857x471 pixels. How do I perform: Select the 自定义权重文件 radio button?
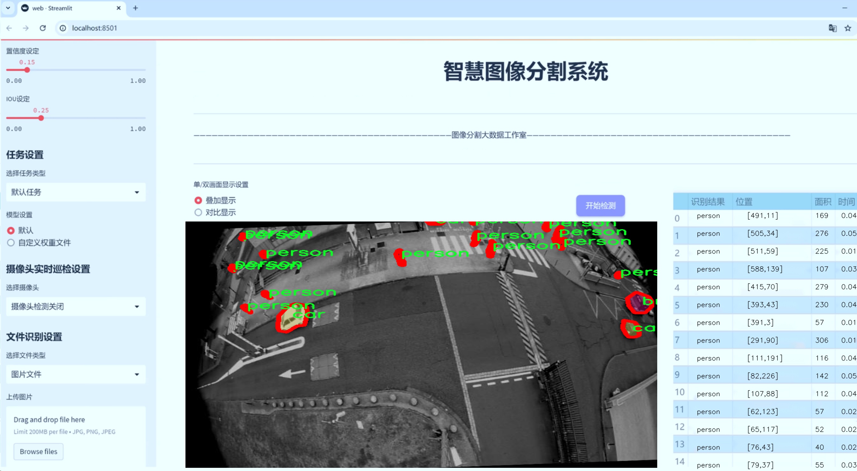pyautogui.click(x=10, y=243)
